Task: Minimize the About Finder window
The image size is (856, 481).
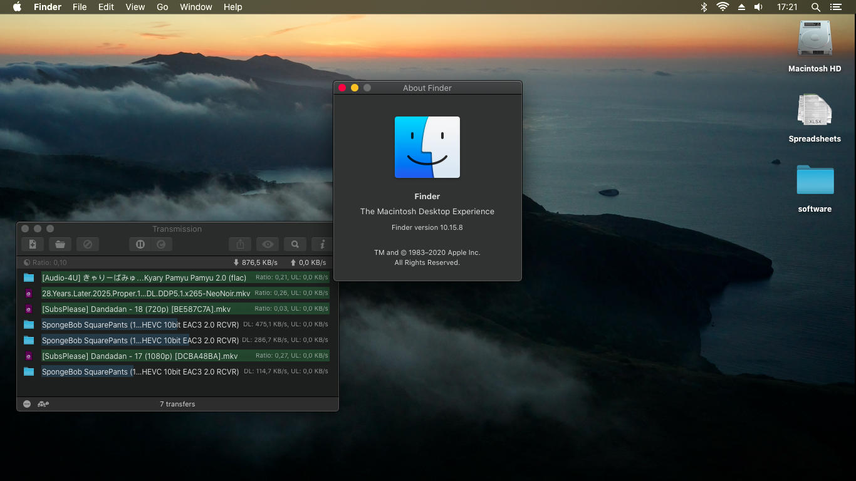Action: 355,88
